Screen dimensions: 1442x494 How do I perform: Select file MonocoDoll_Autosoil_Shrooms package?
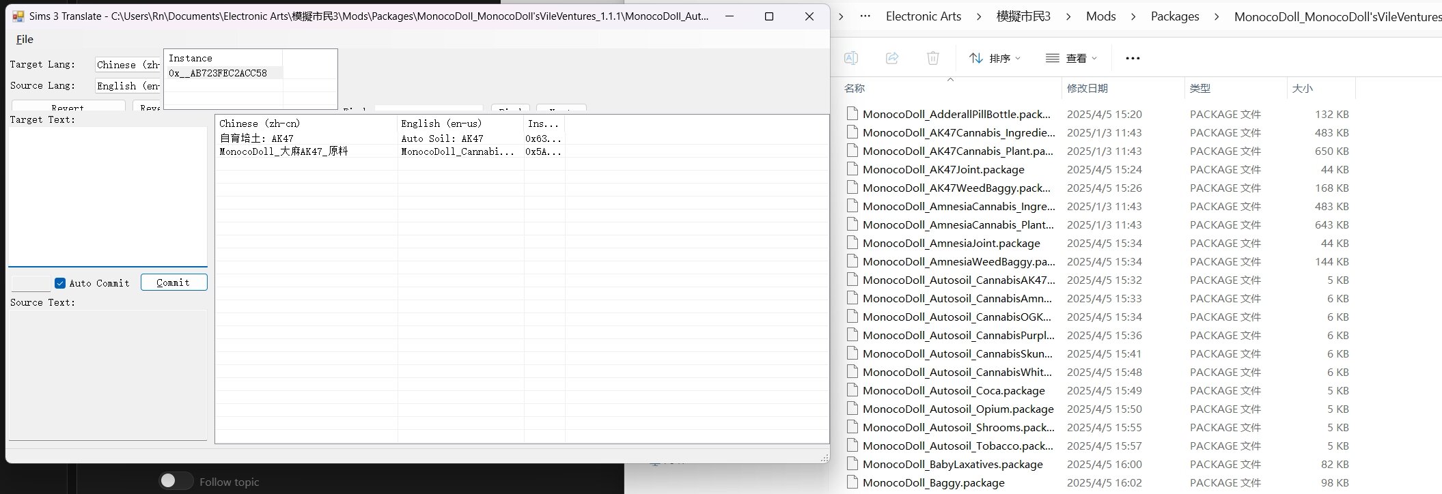[x=958, y=427]
